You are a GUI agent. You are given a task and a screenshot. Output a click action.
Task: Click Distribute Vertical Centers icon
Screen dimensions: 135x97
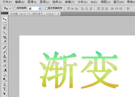(x=102, y=8)
